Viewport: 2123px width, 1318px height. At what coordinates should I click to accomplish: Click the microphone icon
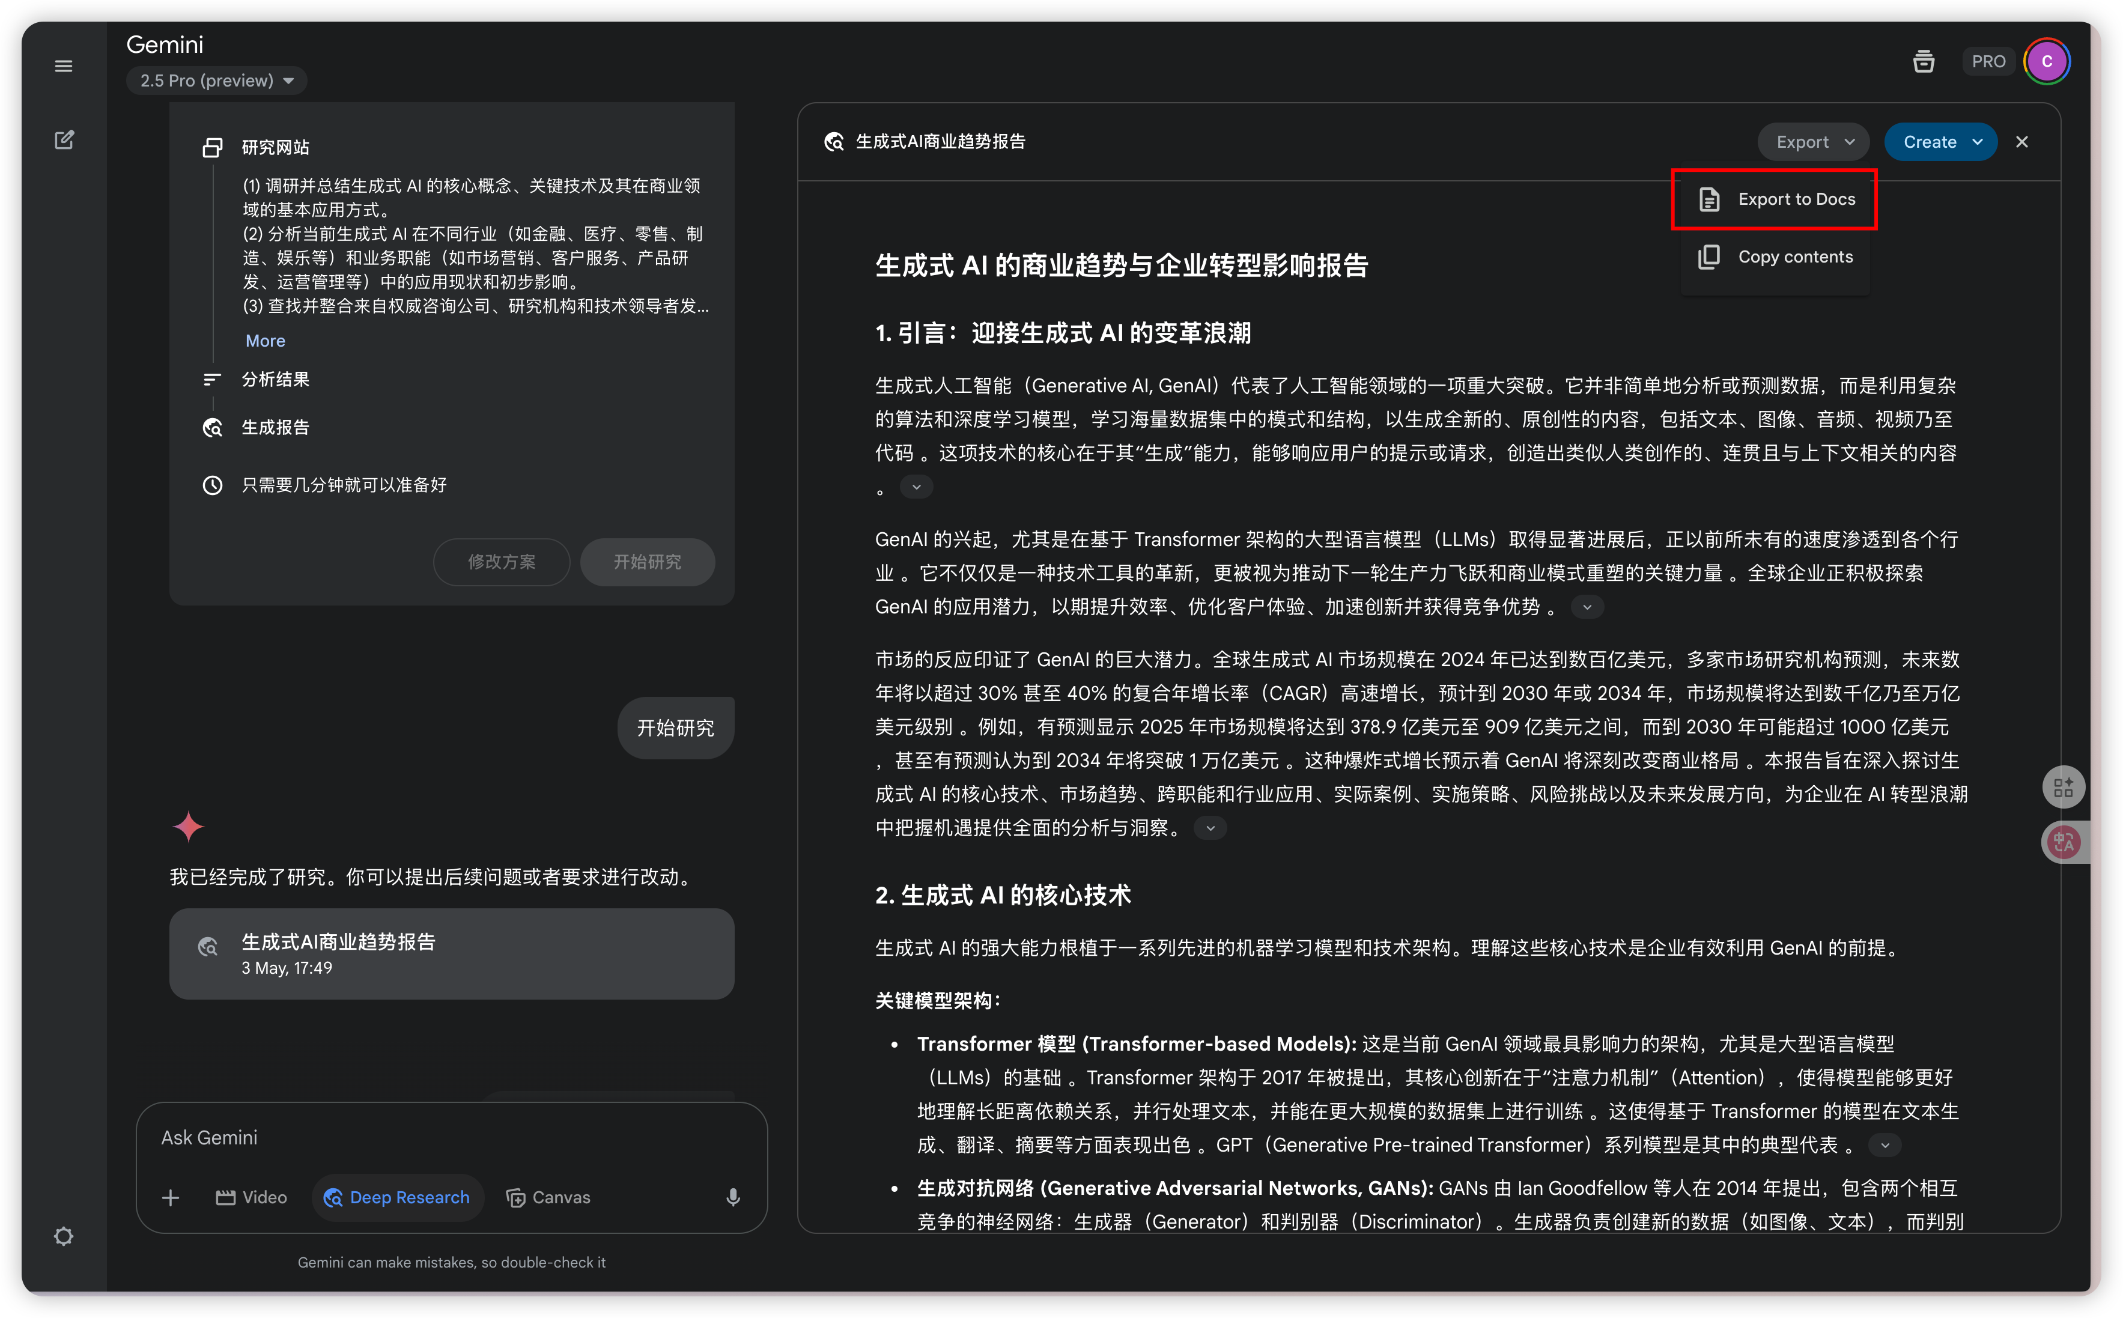point(733,1198)
